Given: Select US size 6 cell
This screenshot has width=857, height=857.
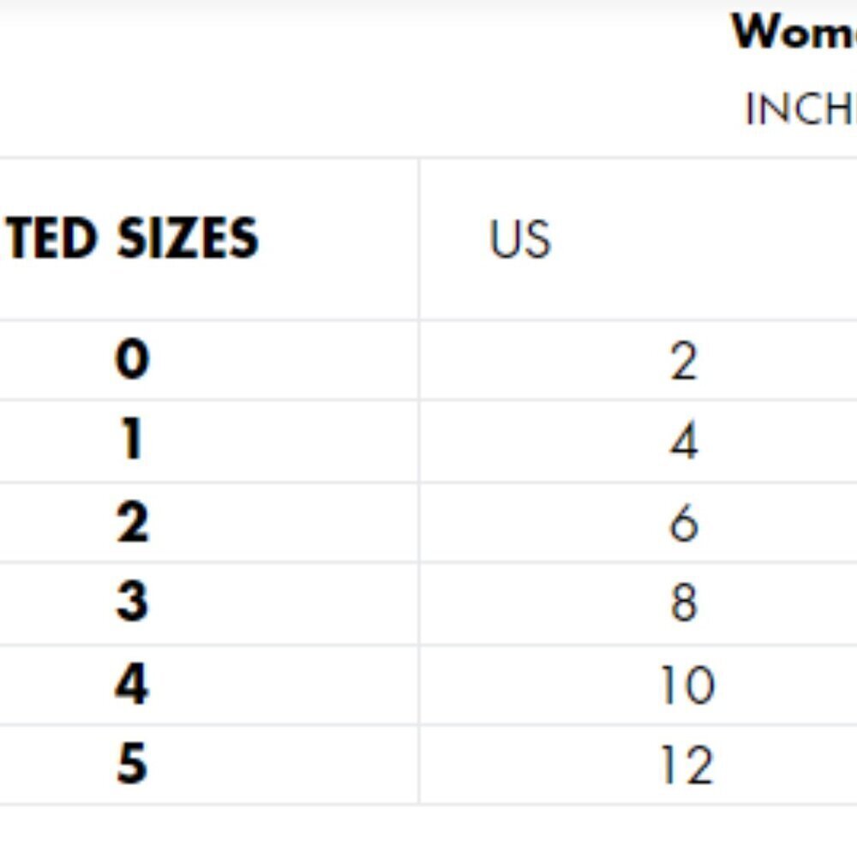Looking at the screenshot, I should click(x=638, y=522).
